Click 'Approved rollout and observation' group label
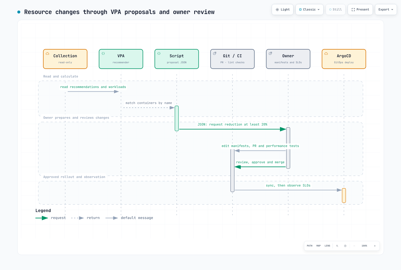The height and width of the screenshot is (270, 401). pyautogui.click(x=74, y=177)
